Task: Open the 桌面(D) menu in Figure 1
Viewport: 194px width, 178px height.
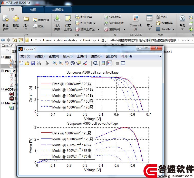Action: pyautogui.click(x=96, y=56)
